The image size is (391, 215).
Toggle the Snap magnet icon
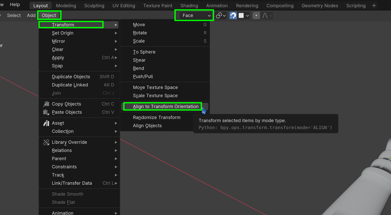pyautogui.click(x=233, y=16)
